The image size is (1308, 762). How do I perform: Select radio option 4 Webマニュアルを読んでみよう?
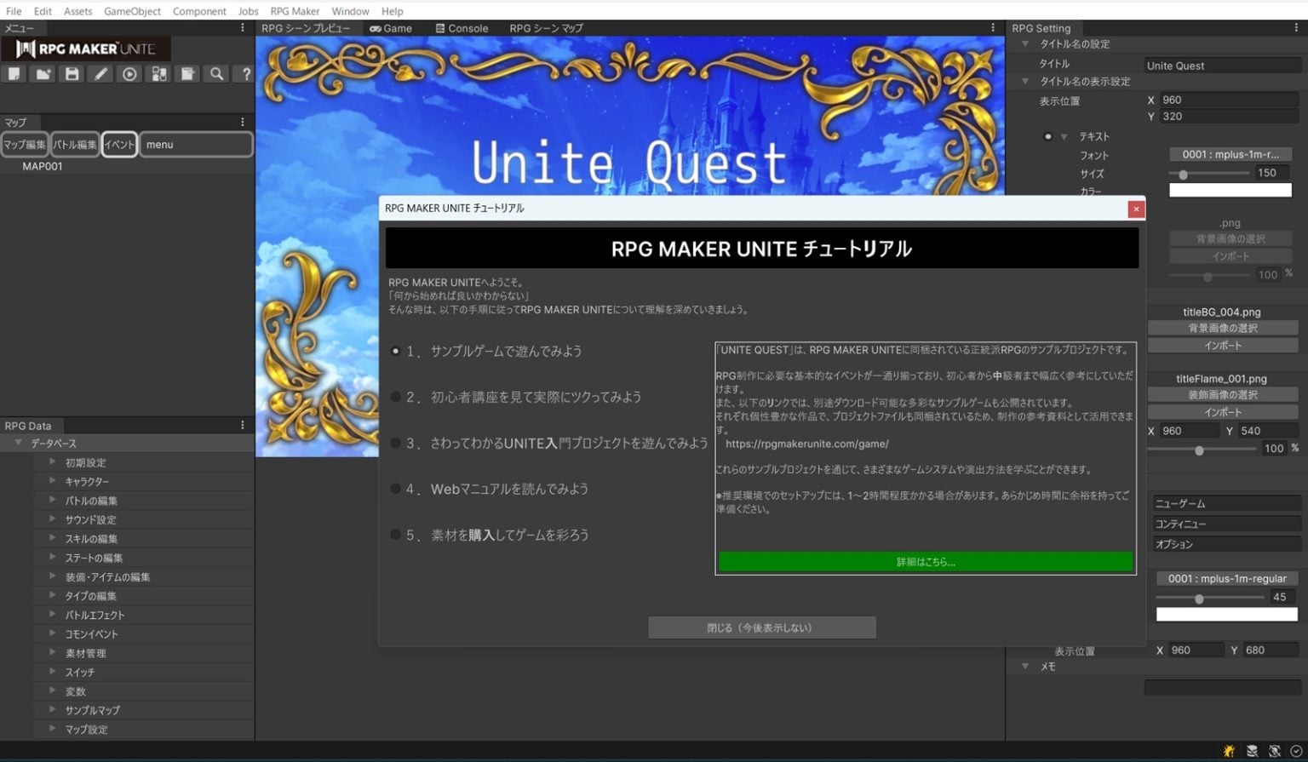395,489
